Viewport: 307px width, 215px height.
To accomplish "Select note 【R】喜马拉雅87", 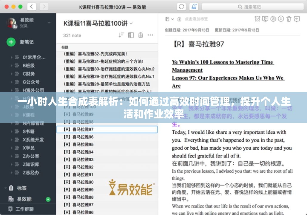I will click(107, 205).
